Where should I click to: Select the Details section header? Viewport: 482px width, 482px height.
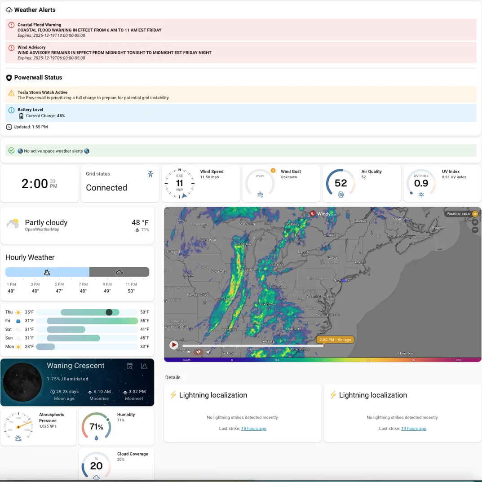tap(172, 377)
